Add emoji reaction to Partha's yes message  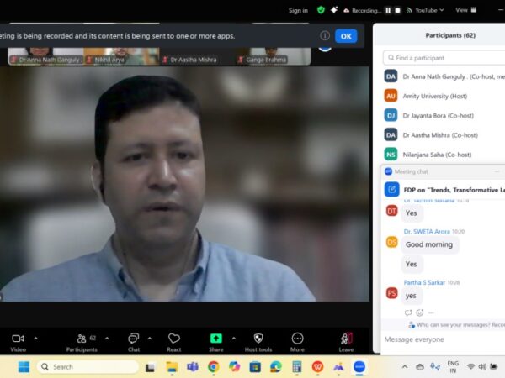point(420,312)
